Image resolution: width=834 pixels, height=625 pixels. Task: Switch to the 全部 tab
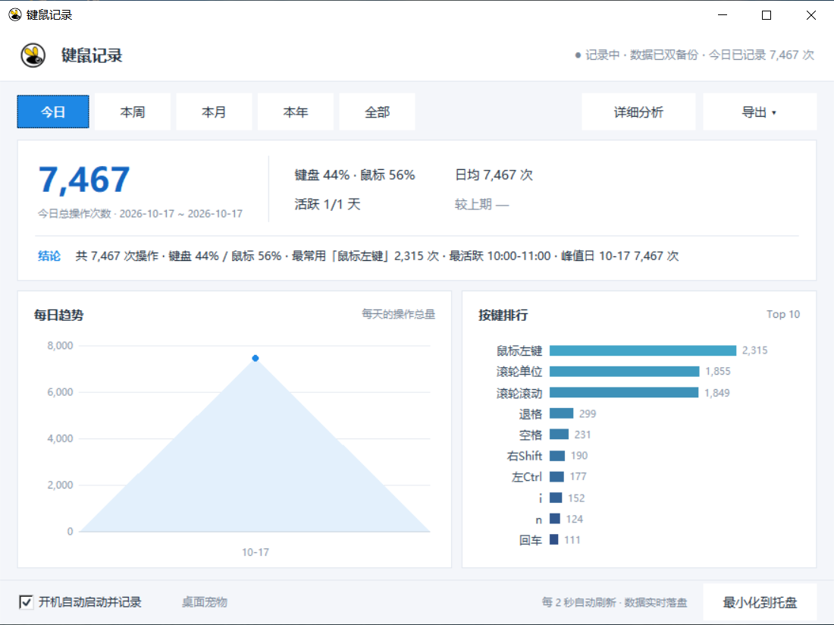(x=377, y=111)
